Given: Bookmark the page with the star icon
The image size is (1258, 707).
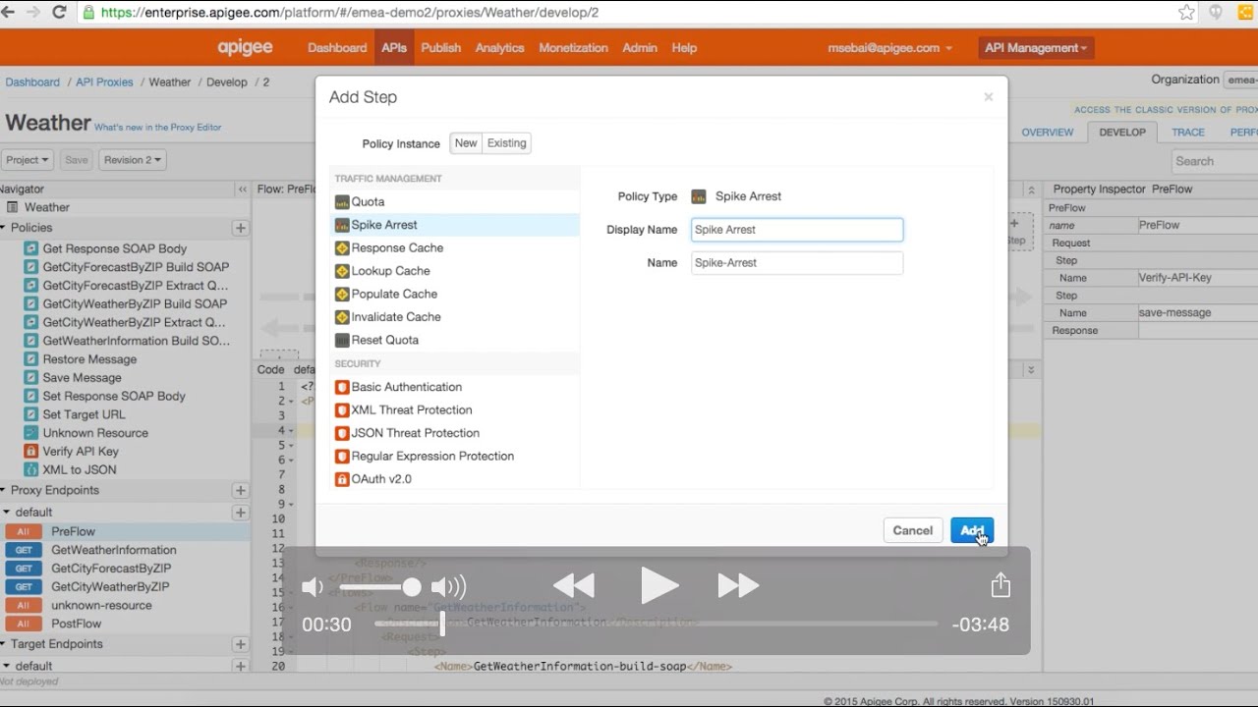Looking at the screenshot, I should point(1186,13).
